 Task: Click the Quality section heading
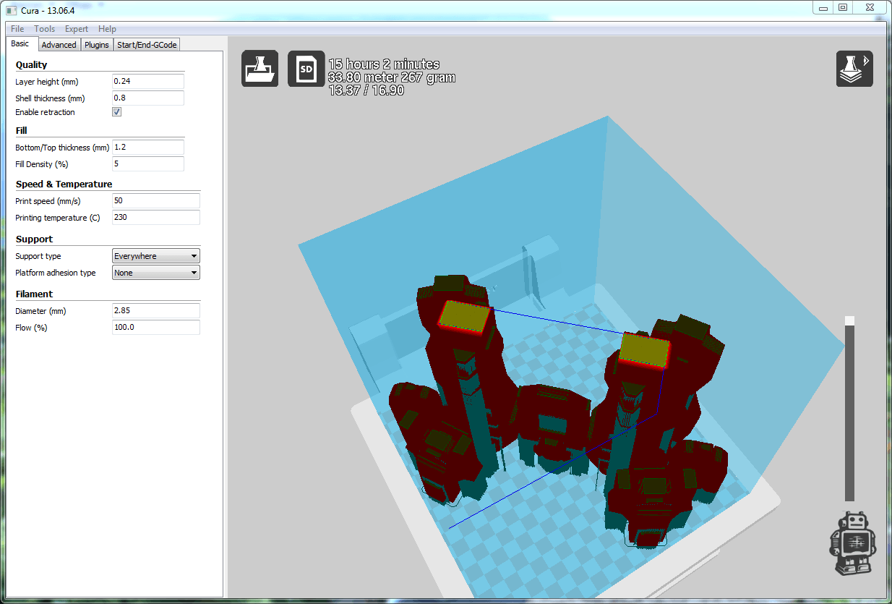31,65
